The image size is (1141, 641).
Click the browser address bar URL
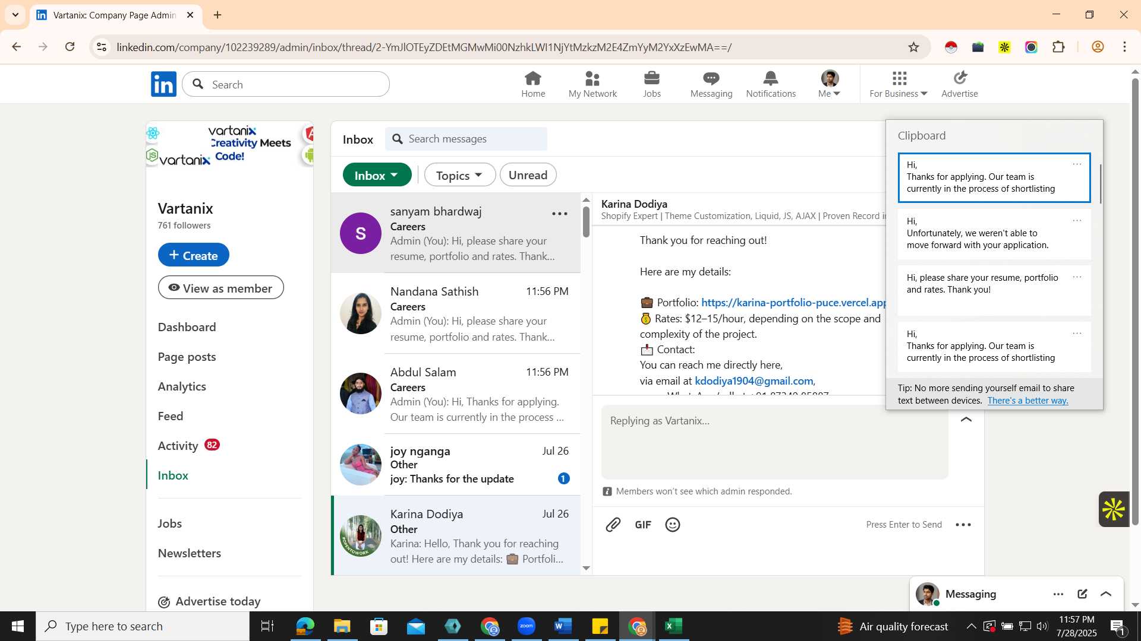(424, 47)
